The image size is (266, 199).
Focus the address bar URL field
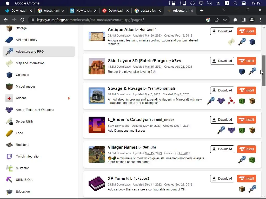[x=117, y=20]
